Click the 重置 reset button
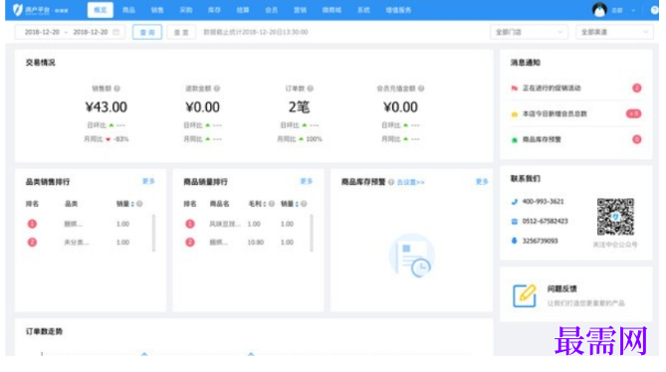 point(181,32)
